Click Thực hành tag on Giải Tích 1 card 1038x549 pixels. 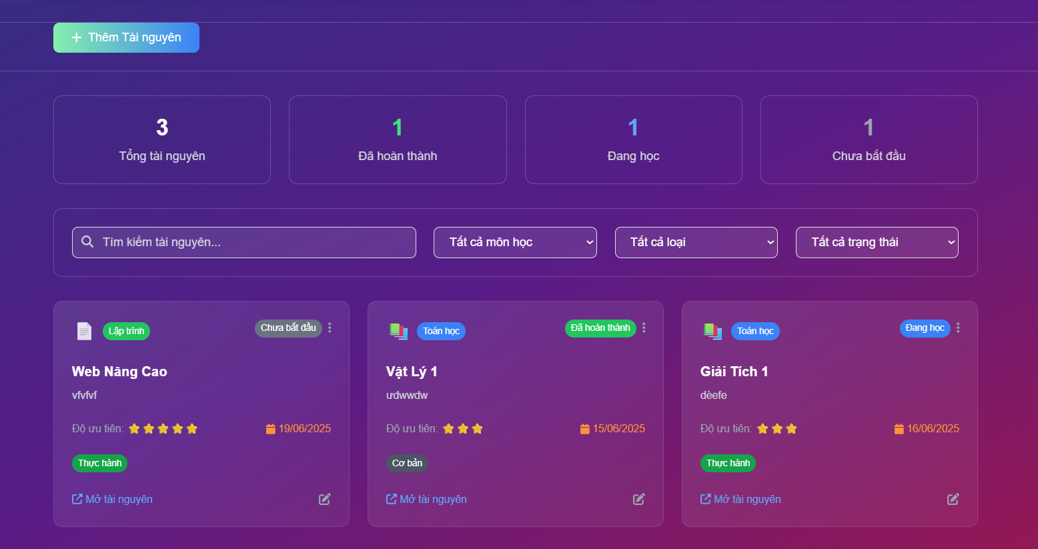(728, 463)
